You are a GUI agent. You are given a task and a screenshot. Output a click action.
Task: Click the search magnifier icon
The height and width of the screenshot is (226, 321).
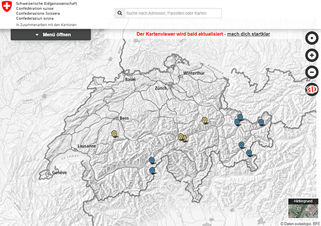pyautogui.click(x=120, y=13)
